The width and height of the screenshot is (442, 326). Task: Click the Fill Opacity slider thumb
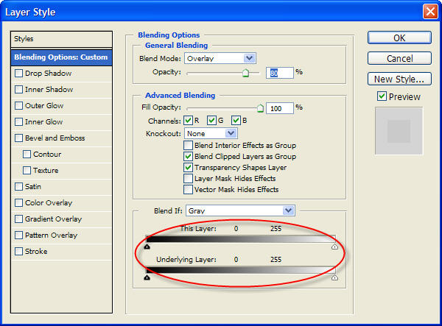point(260,107)
